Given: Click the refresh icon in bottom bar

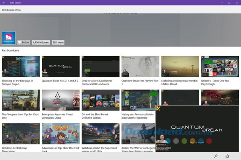Looking at the screenshot, I should pos(227,156).
